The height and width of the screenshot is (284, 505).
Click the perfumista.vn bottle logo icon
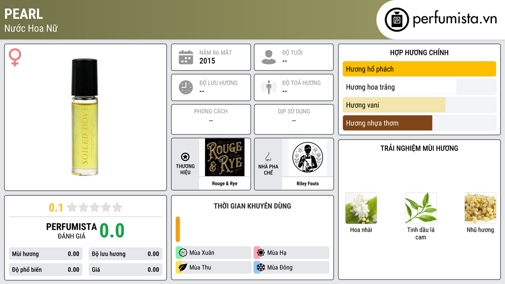coord(397,20)
